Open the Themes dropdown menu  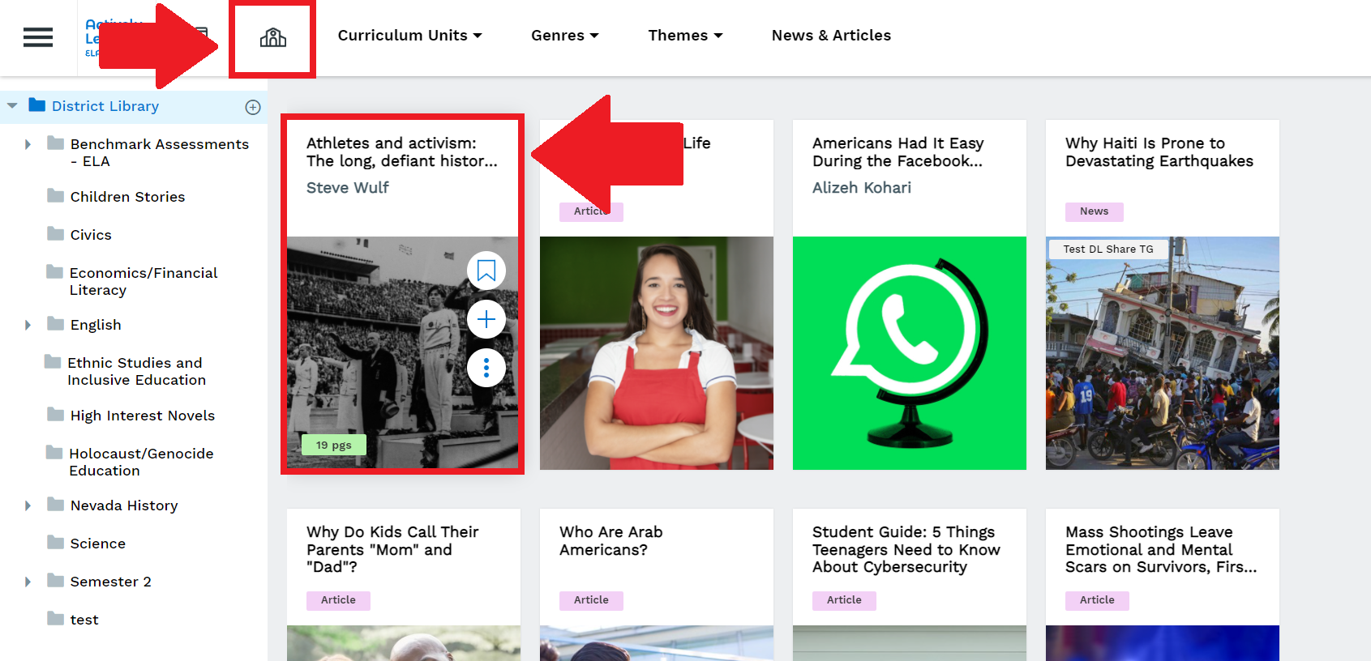coord(685,36)
